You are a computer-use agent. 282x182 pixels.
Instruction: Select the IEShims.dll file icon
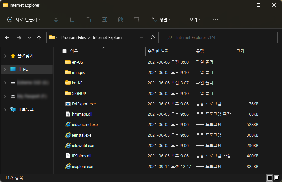(68, 156)
